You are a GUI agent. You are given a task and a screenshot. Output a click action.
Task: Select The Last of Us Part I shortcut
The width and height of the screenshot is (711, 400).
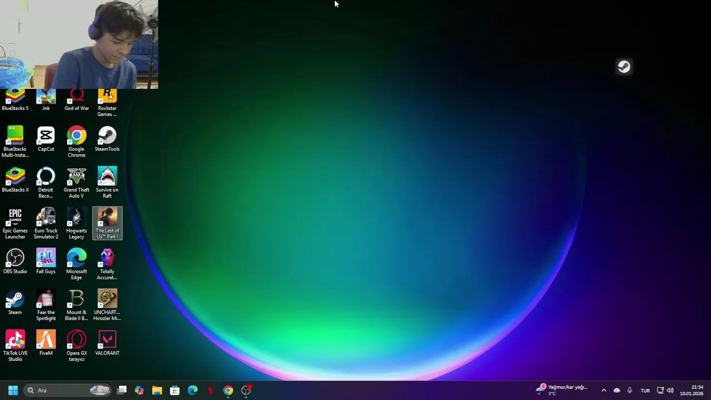click(x=107, y=223)
